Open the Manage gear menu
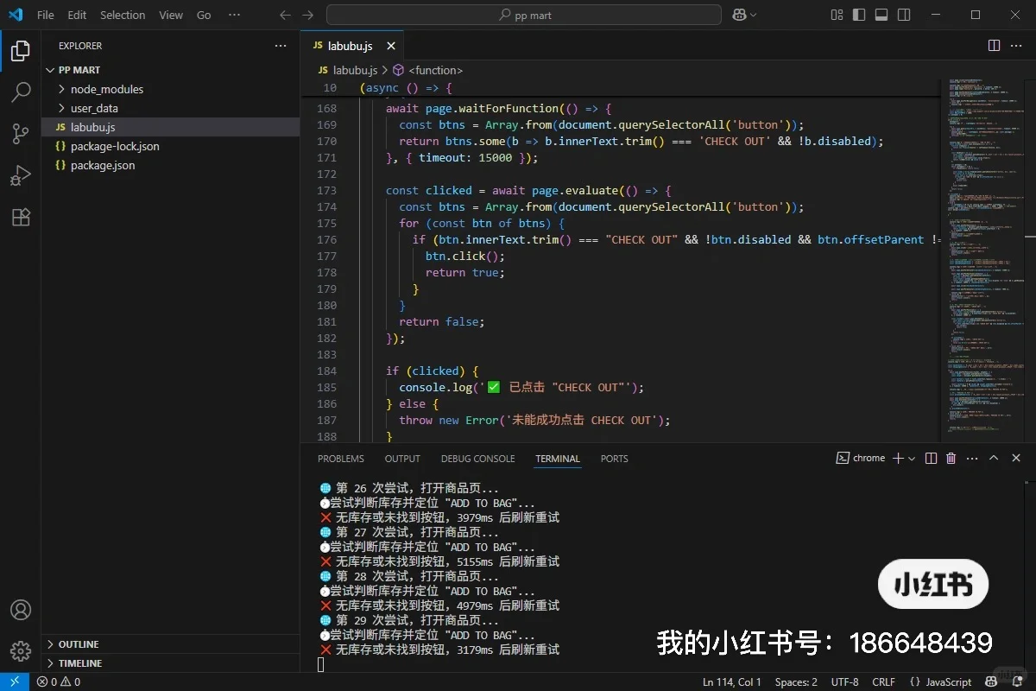The width and height of the screenshot is (1036, 691). point(21,651)
